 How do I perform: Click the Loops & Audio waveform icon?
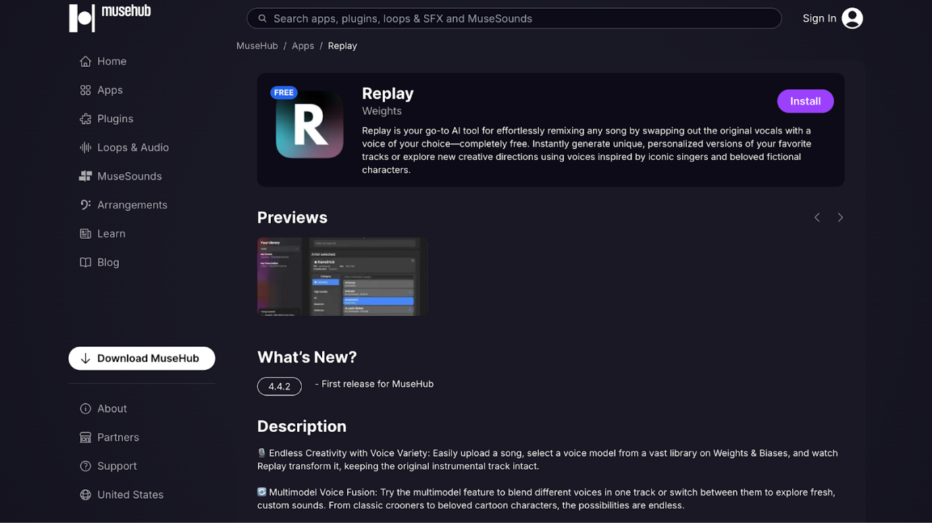(85, 148)
